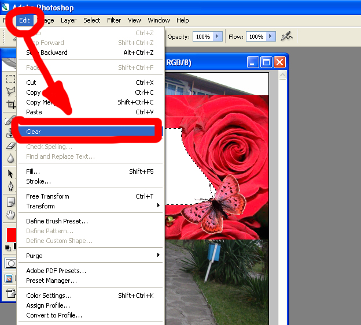Viewport: 361px width, 325px height.
Task: Select the Clone Stamp tool
Action: click(x=10, y=133)
